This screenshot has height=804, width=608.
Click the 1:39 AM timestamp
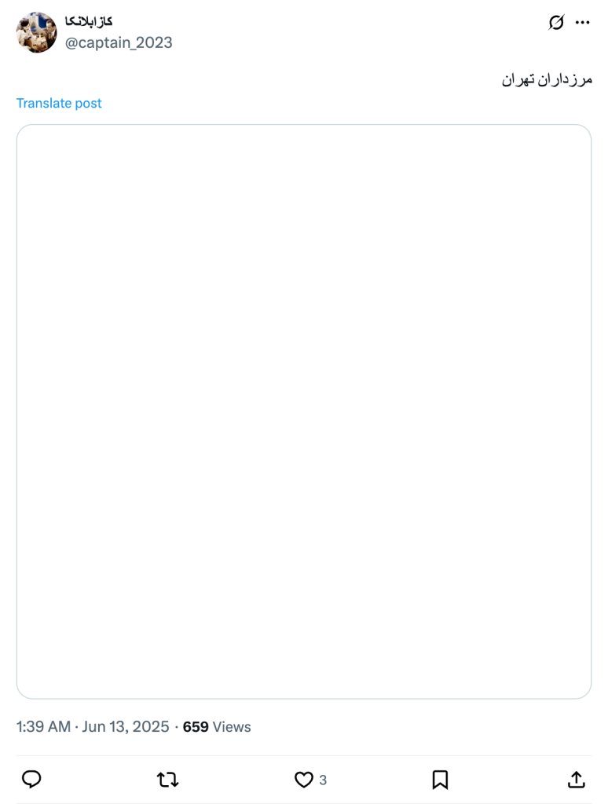(44, 726)
